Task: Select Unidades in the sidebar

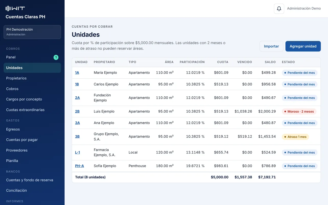Action: click(x=32, y=68)
